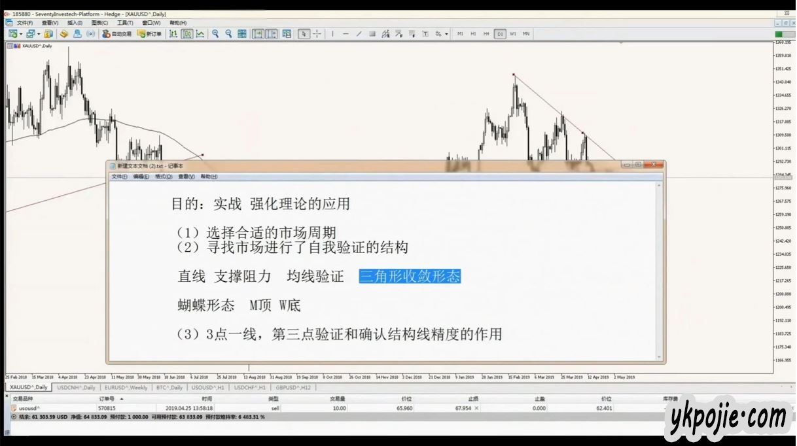Switch to the EURUSD^,Weekly chart tab
The width and height of the screenshot is (797, 446).
pyautogui.click(x=126, y=387)
